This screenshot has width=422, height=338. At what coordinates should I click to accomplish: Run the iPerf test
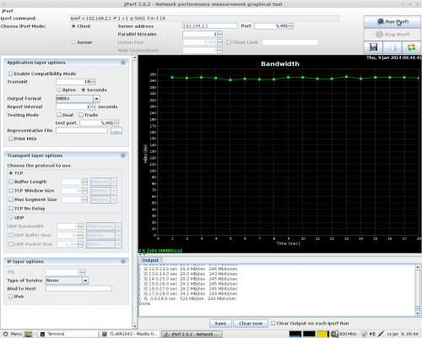(392, 22)
